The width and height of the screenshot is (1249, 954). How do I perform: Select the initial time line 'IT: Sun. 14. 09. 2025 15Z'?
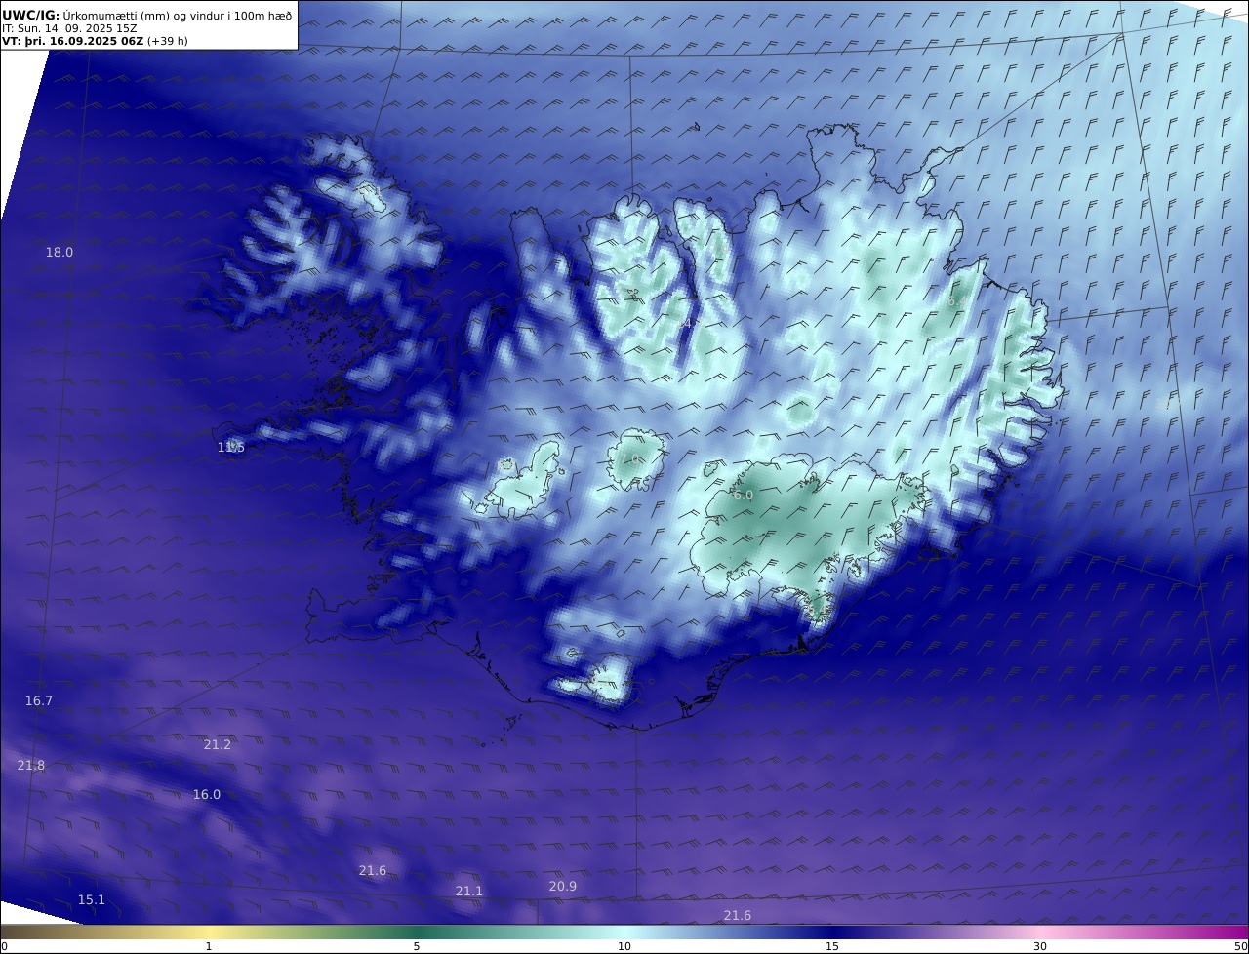69,28
